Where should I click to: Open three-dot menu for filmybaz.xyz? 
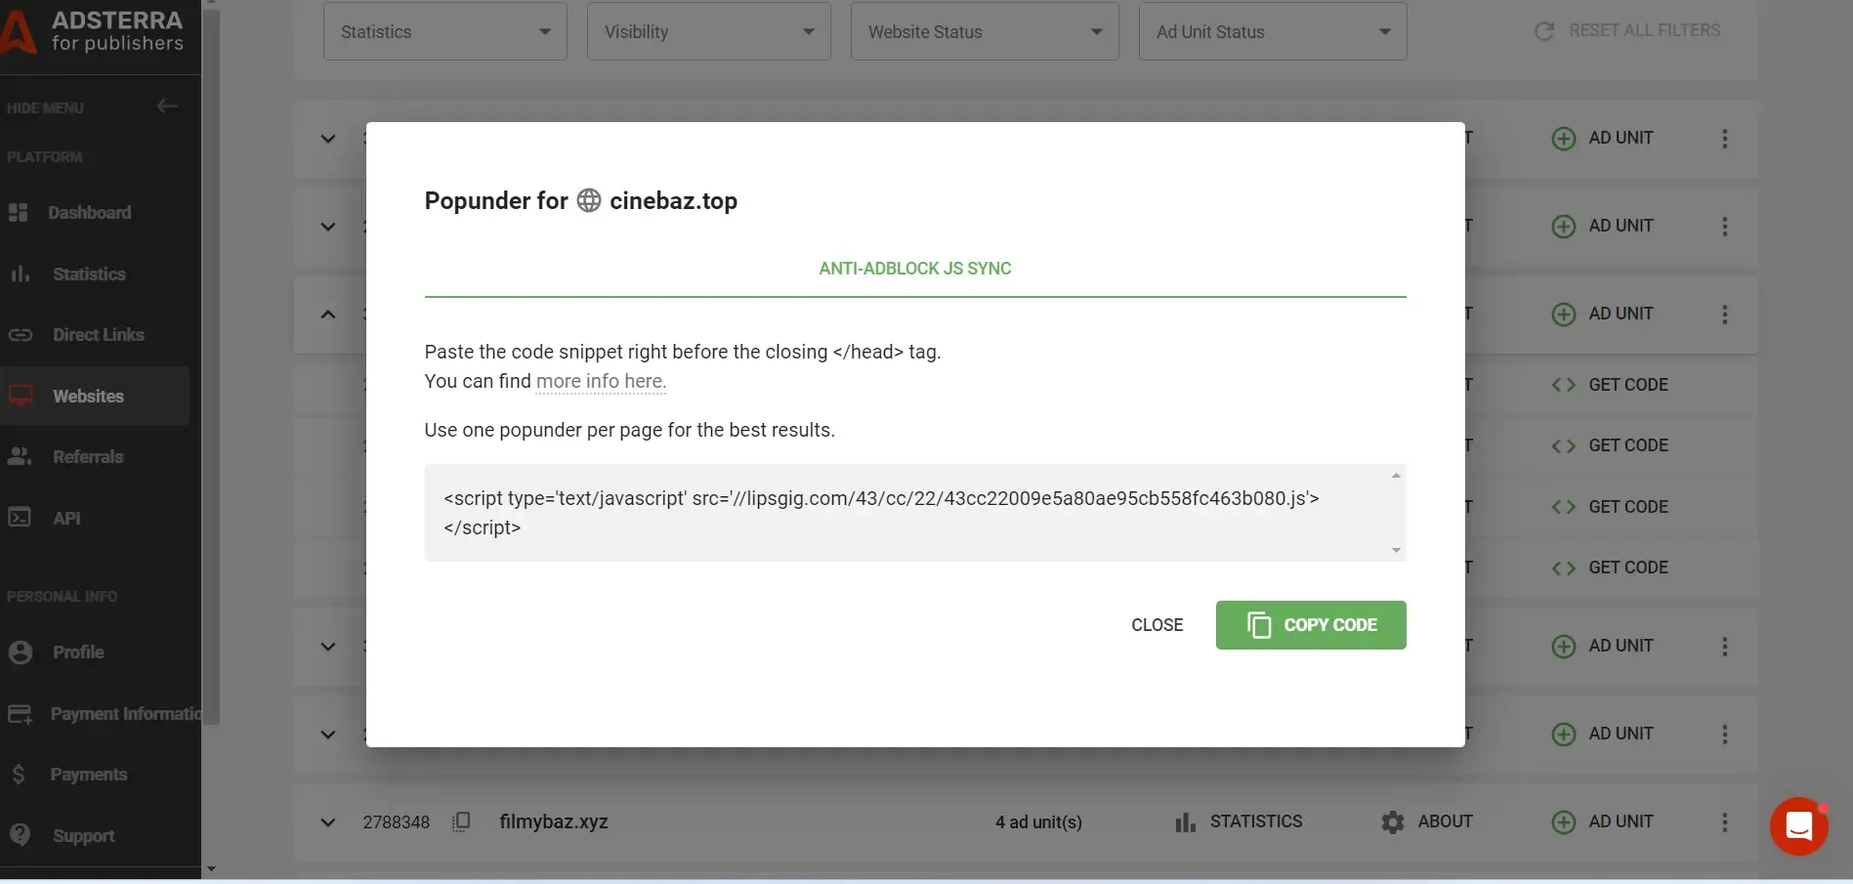click(x=1725, y=822)
